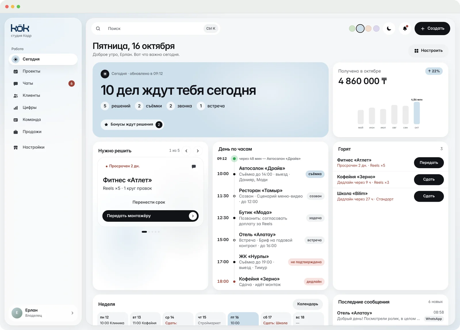
Task: Show previous decision card with left chevron
Action: (186, 151)
